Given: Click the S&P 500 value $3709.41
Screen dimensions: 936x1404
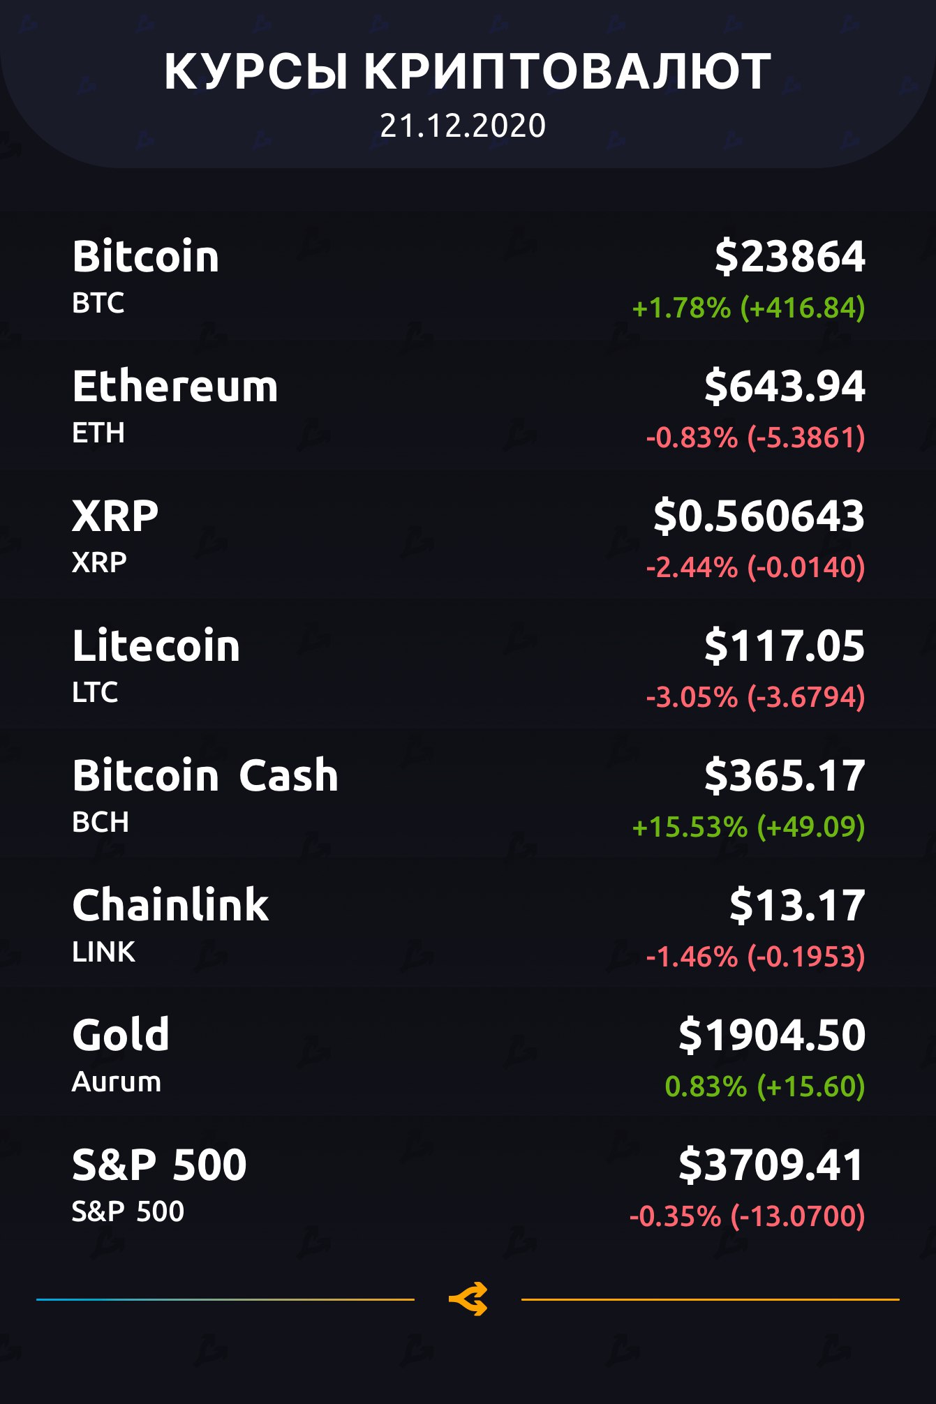Looking at the screenshot, I should click(772, 1165).
